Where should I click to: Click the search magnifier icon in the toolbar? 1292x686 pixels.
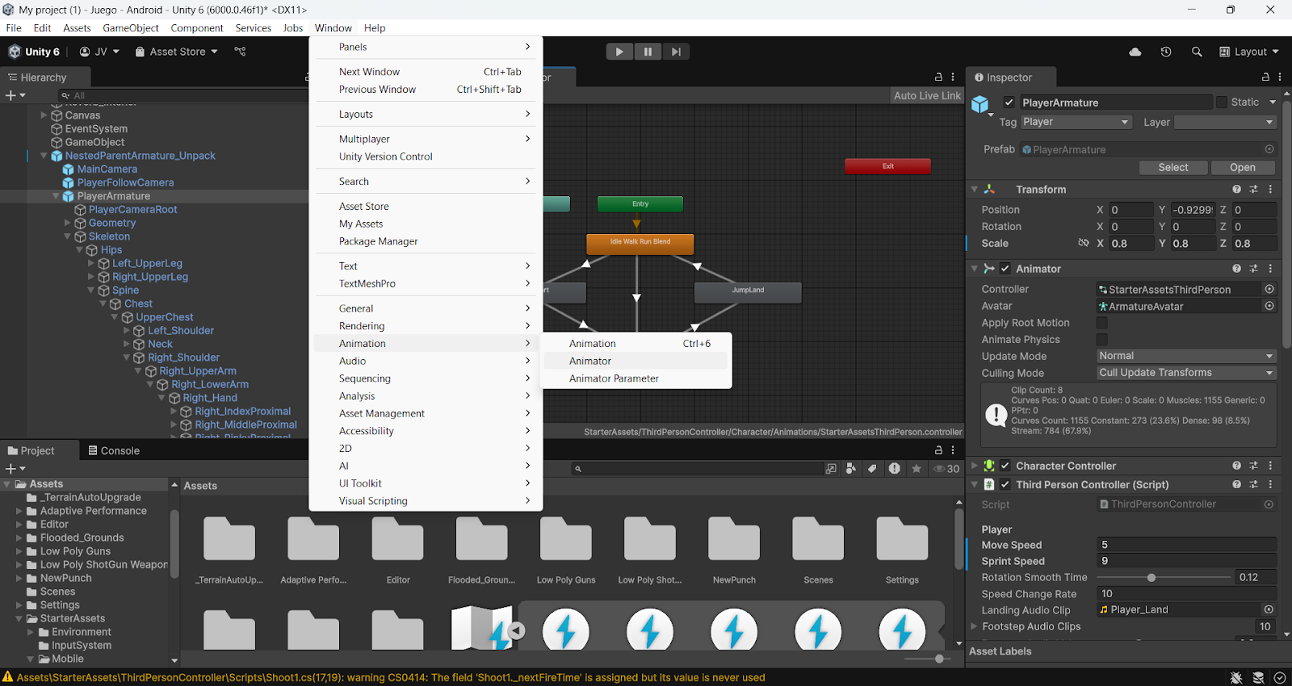click(x=1197, y=52)
